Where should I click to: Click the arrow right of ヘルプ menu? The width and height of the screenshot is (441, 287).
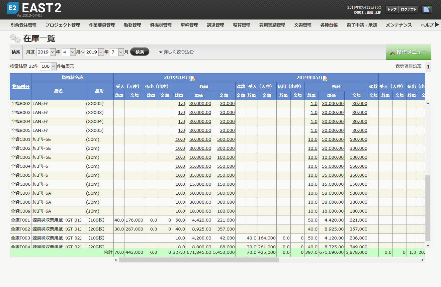(437, 25)
